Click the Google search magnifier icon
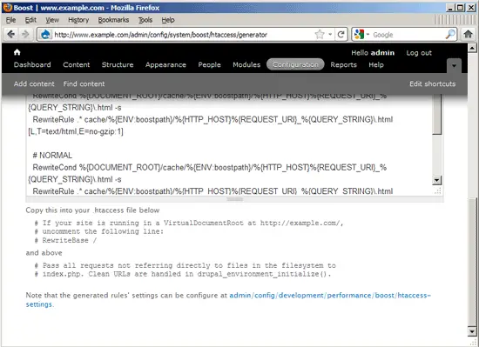Viewport: 479px width, 347px height. coord(450,34)
